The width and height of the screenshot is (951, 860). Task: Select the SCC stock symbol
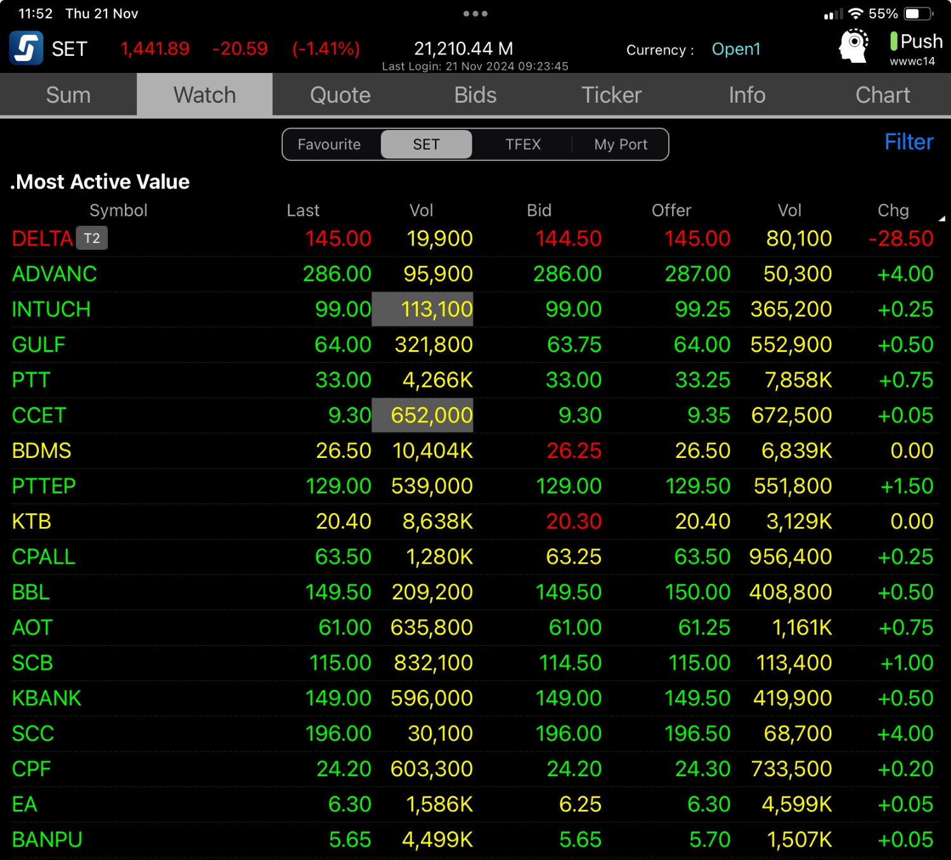coord(33,734)
